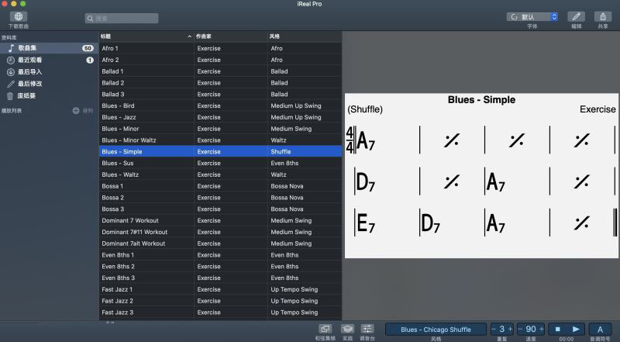Open the Blues - Chicago Shuffle style selector
Image resolution: width=620 pixels, height=342 pixels.
[x=436, y=330]
